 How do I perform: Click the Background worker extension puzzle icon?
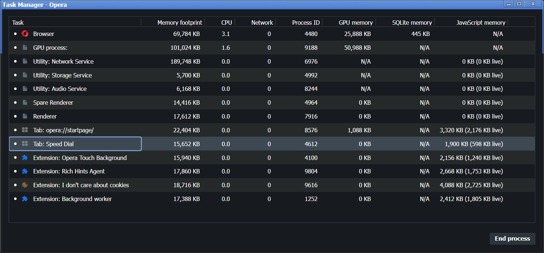click(25, 199)
